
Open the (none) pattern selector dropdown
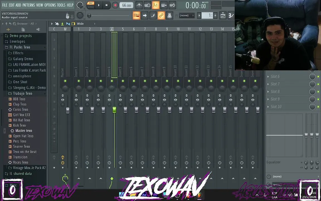[187, 15]
